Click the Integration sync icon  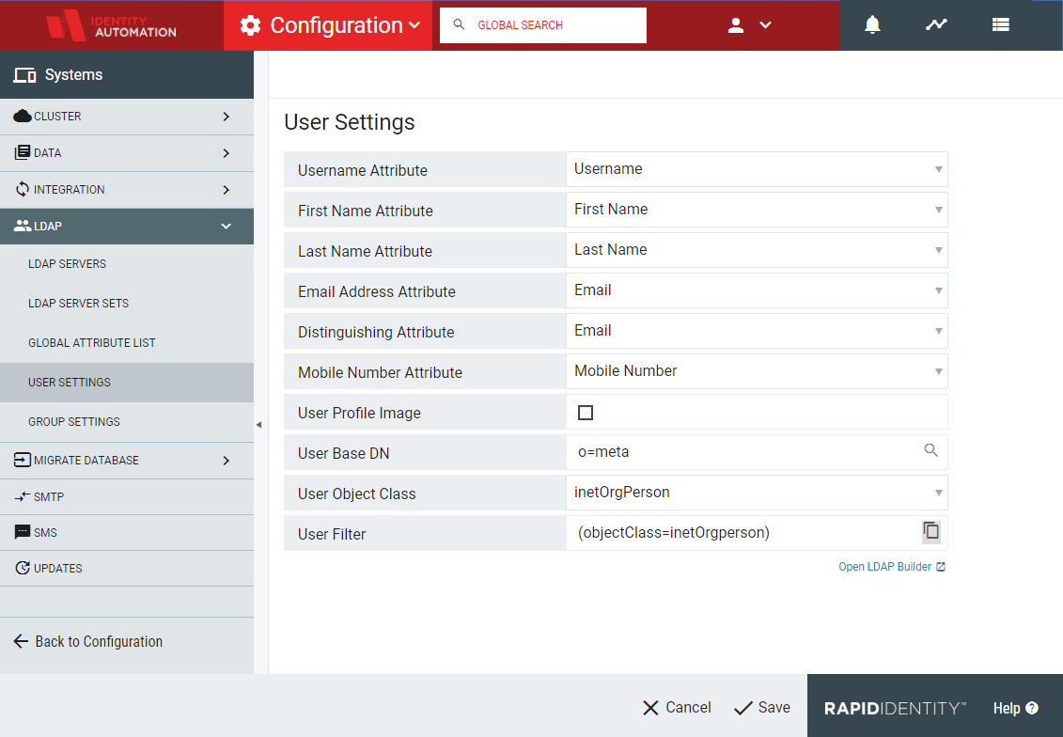pyautogui.click(x=23, y=189)
